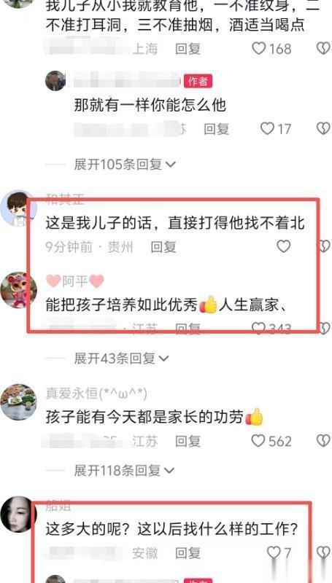Screen dimensions: 332x583
Task: Dislike the author's reply with 17 likes
Action: point(323,129)
